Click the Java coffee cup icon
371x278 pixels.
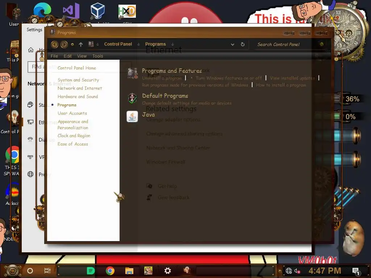click(x=132, y=117)
